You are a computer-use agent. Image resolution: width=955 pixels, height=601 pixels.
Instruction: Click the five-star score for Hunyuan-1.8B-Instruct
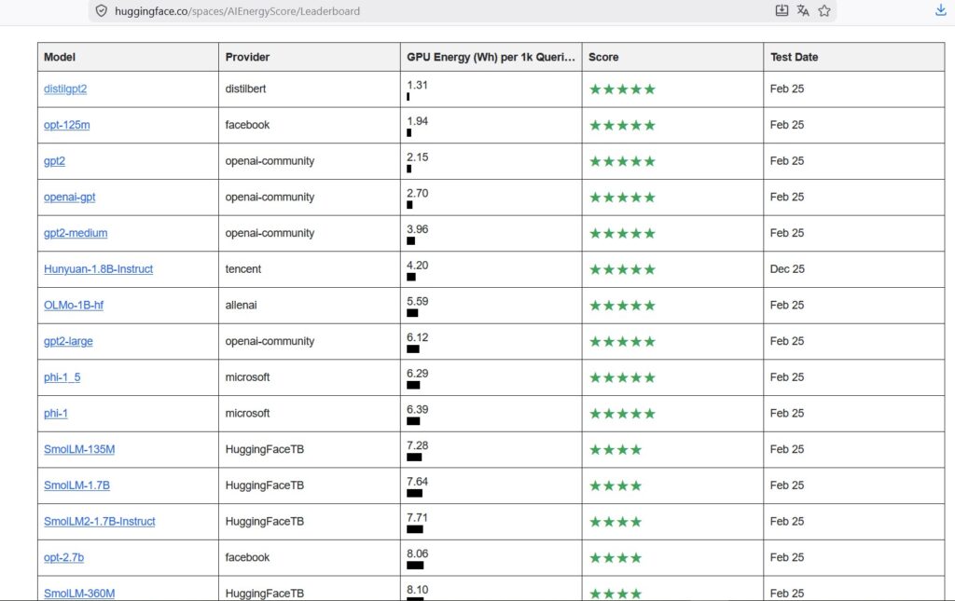pos(622,269)
